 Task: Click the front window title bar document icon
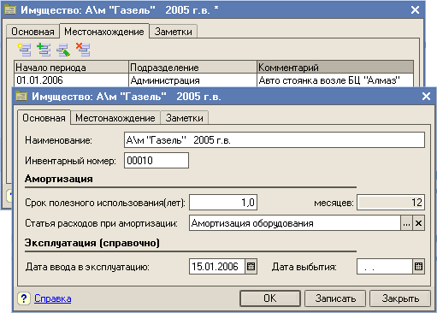21,96
